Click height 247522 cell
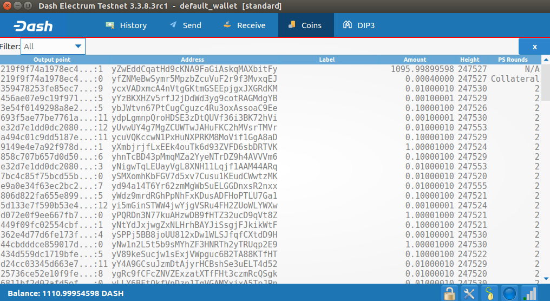Viewport: 550px width, 301px height. click(472, 254)
